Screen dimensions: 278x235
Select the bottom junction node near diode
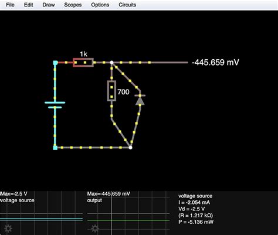point(130,148)
